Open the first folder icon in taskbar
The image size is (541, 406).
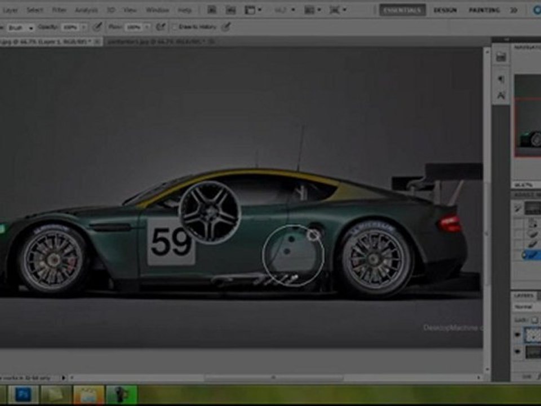[56, 394]
